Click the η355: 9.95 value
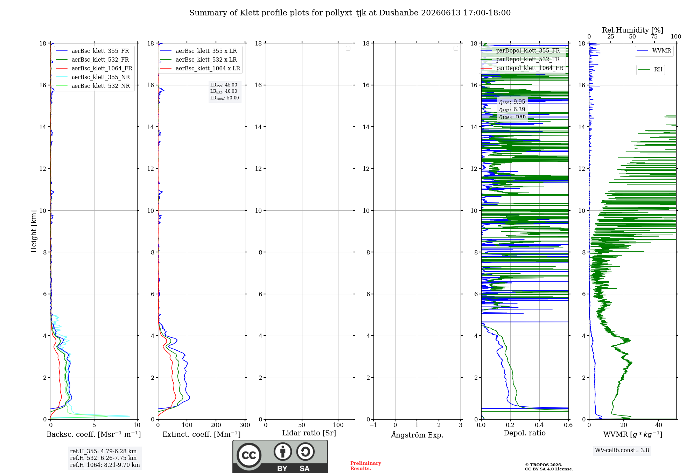Image resolution: width=700 pixels, height=476 pixels. (x=512, y=102)
